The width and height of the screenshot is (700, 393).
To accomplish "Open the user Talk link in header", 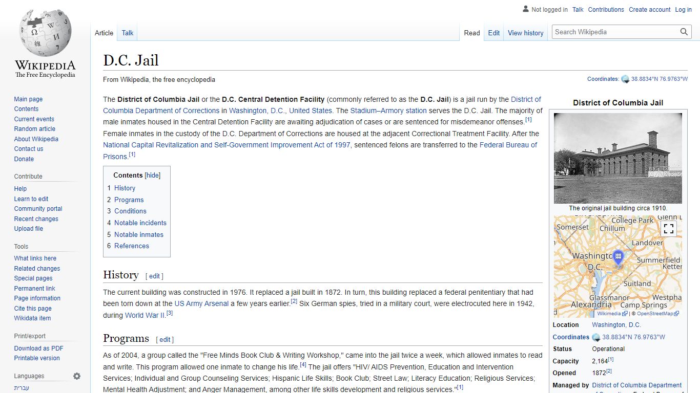I will [578, 10].
